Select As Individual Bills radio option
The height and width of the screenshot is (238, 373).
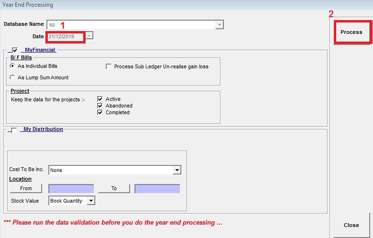tap(13, 66)
